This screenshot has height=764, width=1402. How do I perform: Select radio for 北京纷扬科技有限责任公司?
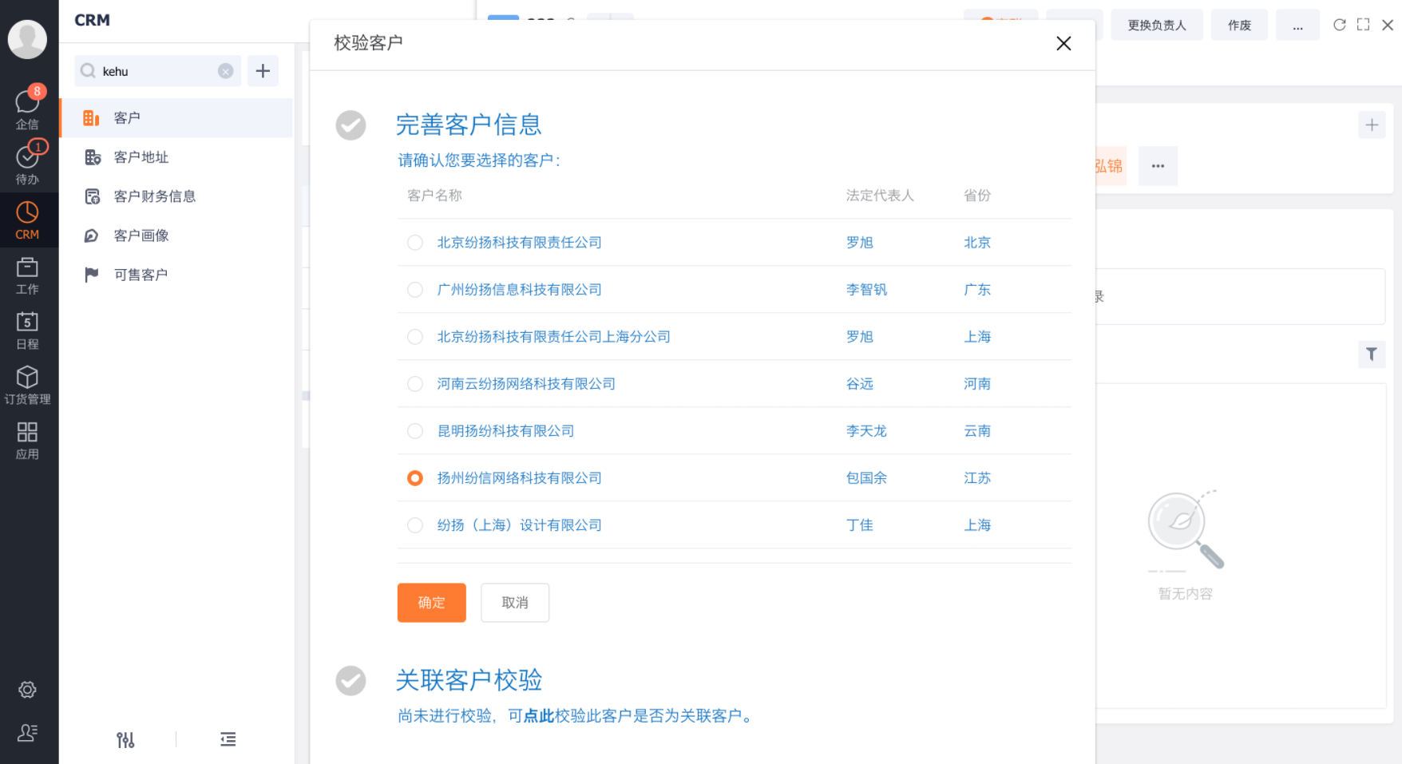[415, 243]
